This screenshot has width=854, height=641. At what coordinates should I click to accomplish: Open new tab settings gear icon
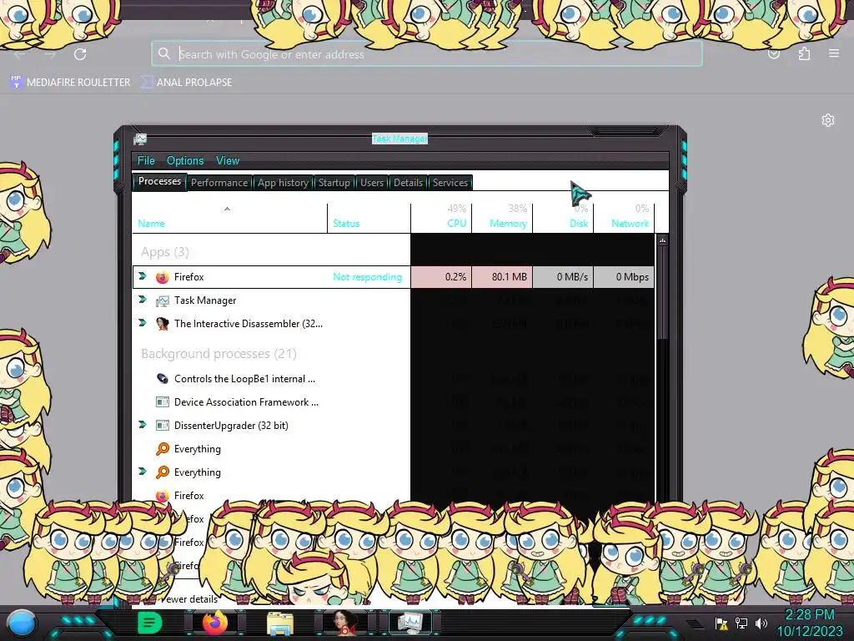click(x=828, y=120)
